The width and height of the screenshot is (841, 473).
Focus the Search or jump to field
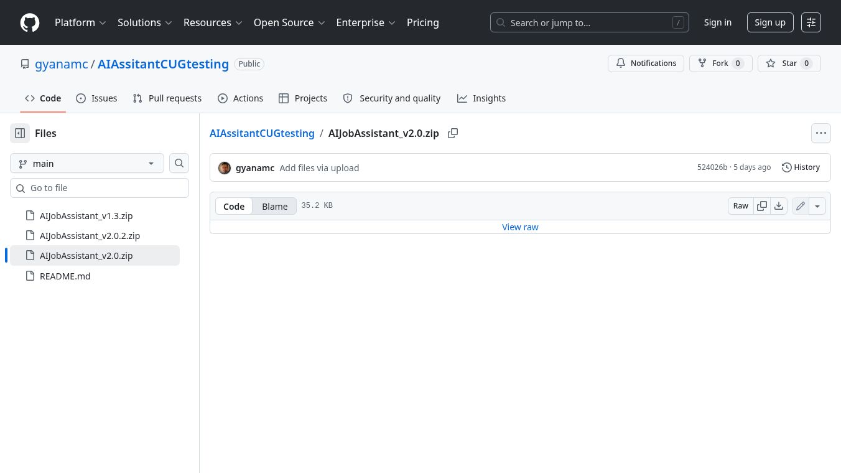point(590,22)
